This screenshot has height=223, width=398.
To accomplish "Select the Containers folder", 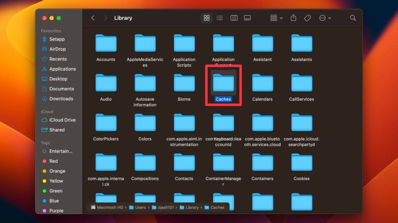I will click(x=262, y=162).
